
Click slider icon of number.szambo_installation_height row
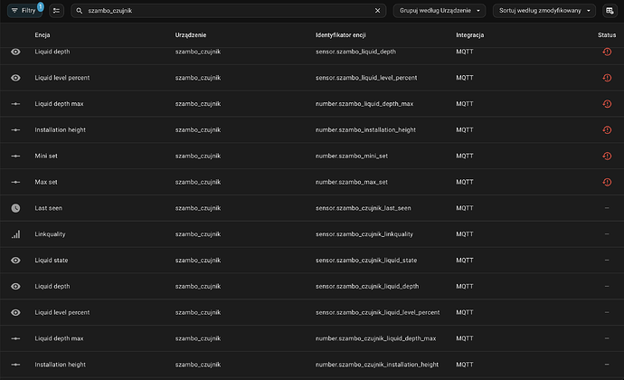tap(15, 129)
